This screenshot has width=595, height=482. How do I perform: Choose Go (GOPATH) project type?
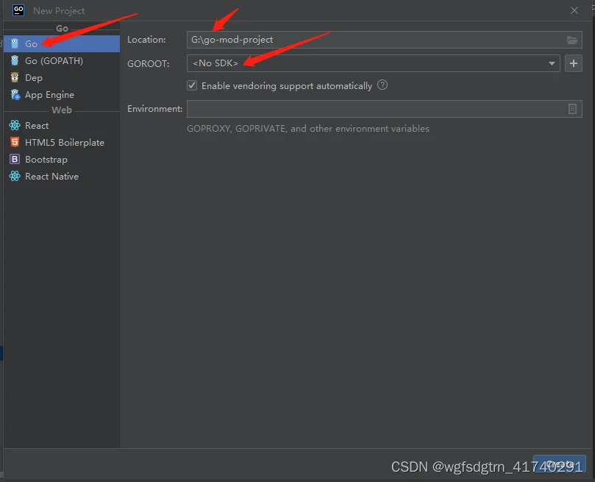point(62,61)
